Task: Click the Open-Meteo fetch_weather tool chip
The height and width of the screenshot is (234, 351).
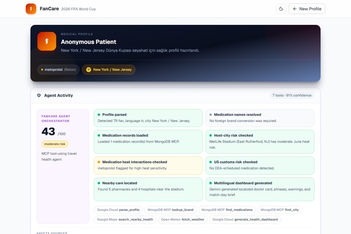Action: click(182, 220)
